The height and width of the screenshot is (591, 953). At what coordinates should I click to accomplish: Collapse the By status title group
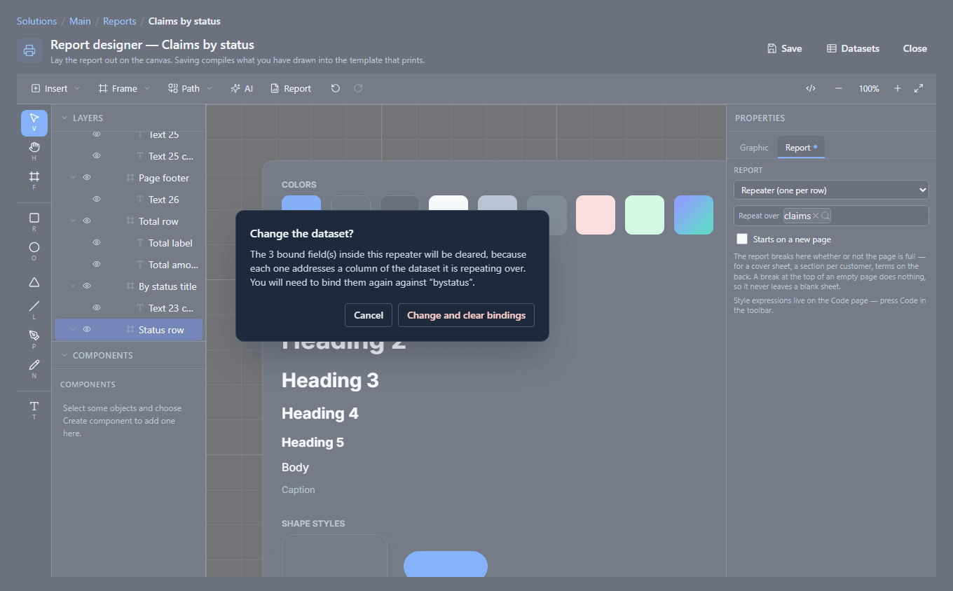coord(73,286)
